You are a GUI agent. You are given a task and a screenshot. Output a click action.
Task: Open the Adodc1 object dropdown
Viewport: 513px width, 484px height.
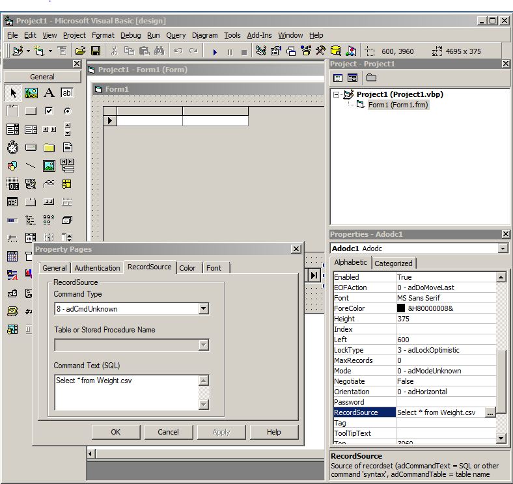503,249
